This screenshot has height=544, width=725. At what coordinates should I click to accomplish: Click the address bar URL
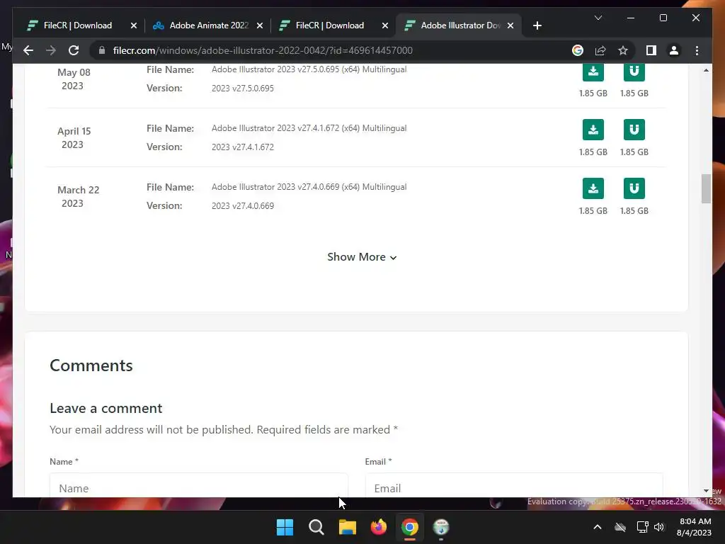tap(263, 50)
